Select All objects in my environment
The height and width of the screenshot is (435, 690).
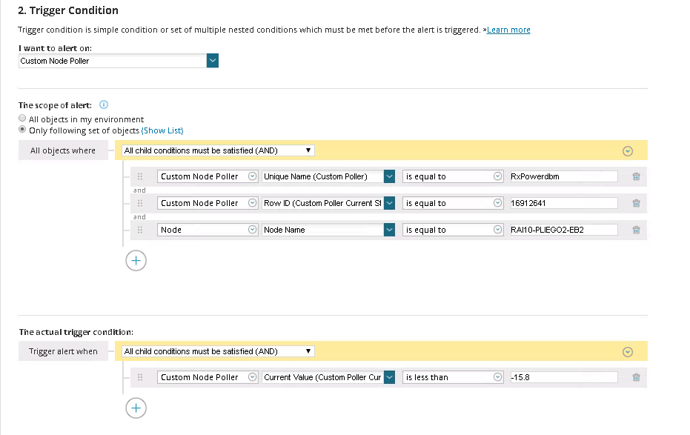coord(22,119)
